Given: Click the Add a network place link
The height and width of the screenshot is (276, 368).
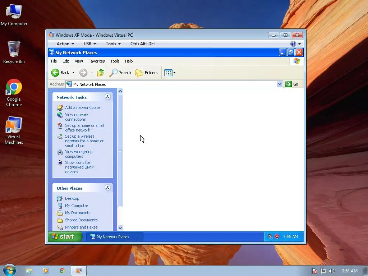Looking at the screenshot, I should [x=83, y=107].
